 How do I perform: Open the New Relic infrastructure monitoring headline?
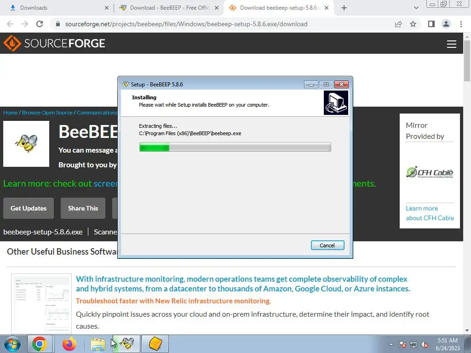coord(243,284)
